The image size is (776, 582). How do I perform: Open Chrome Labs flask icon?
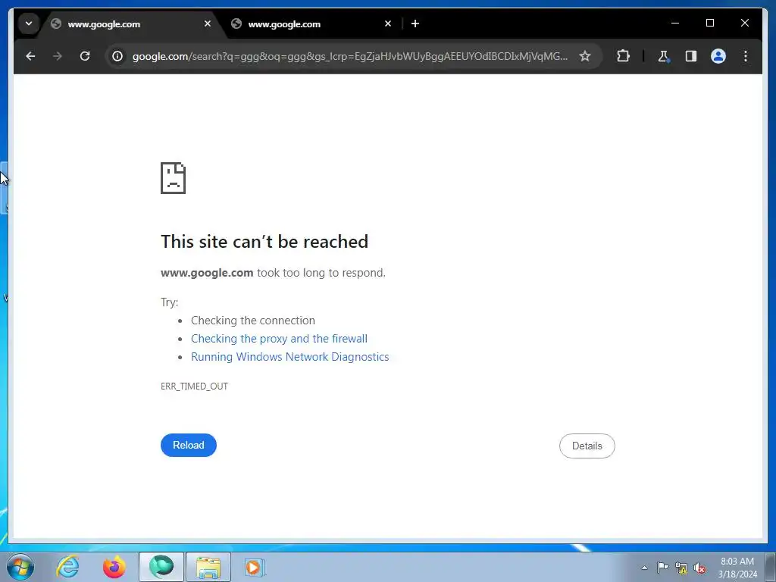(663, 56)
